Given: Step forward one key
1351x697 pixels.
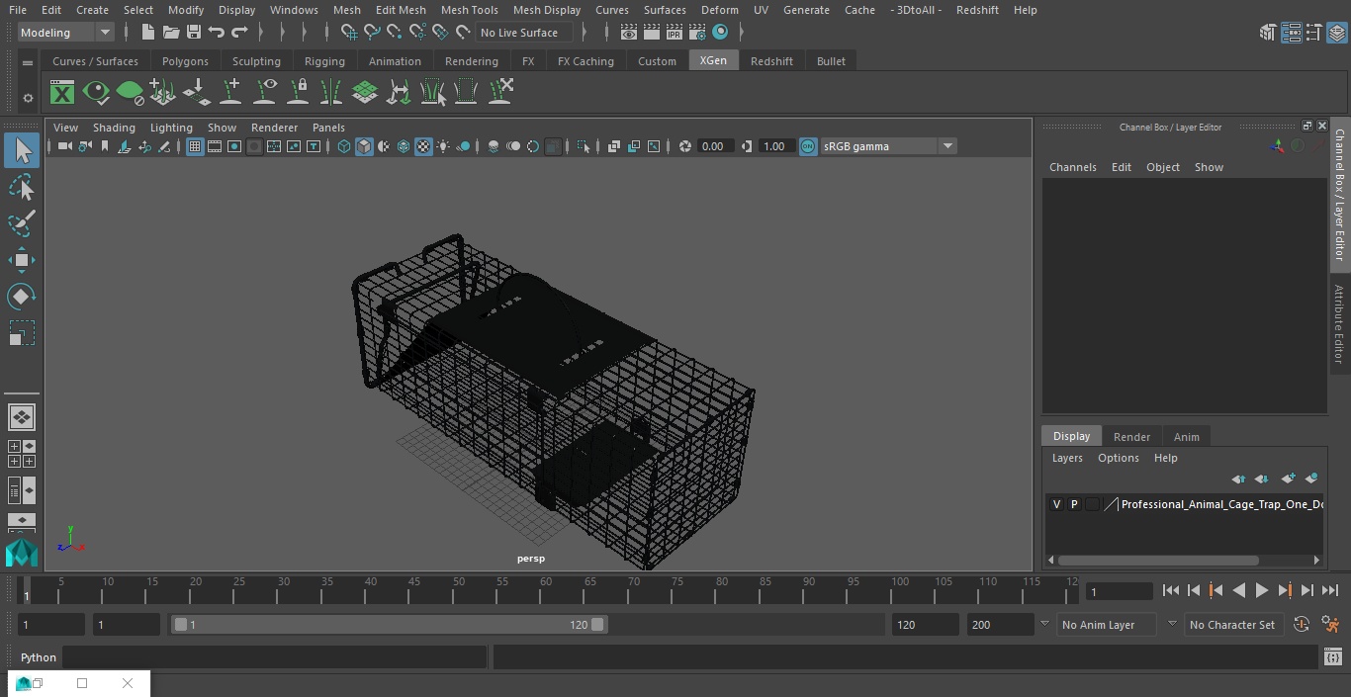Looking at the screenshot, I should [x=1284, y=590].
